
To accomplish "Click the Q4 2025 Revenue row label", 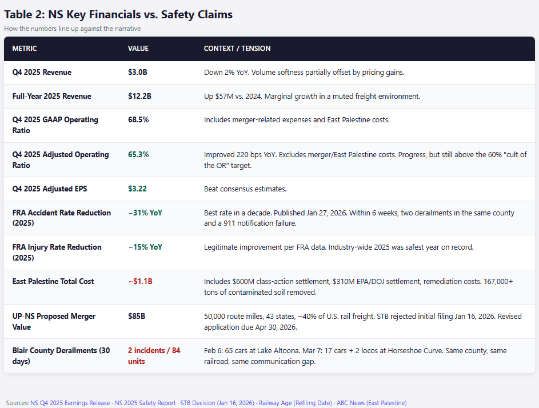I will tap(42, 72).
